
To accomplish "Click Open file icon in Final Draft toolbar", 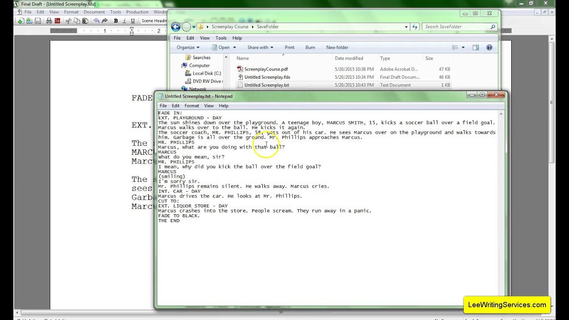I will [x=29, y=21].
